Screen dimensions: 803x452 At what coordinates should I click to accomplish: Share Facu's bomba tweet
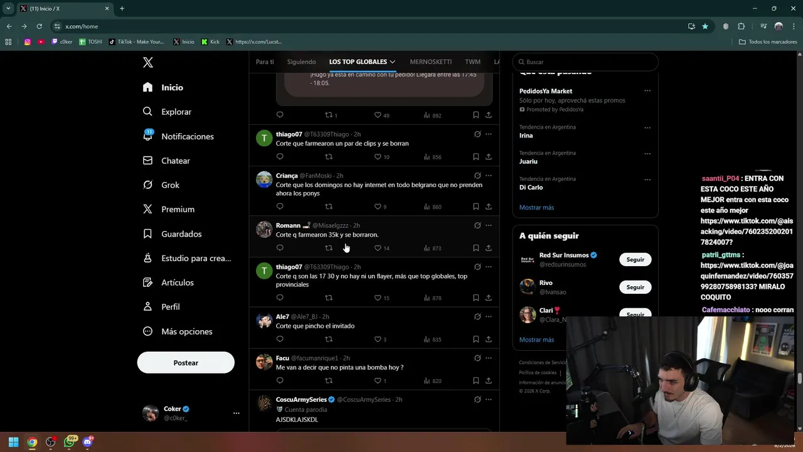(x=489, y=380)
